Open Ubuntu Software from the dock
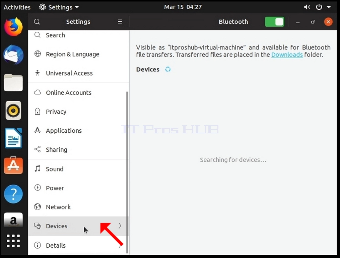 (13, 165)
